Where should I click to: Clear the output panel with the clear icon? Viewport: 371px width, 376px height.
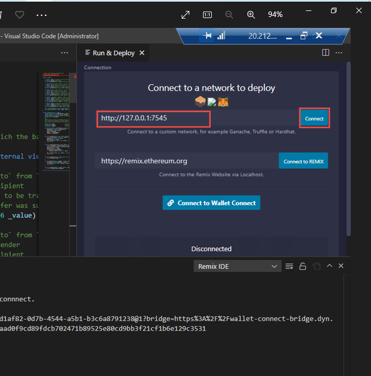(x=289, y=266)
